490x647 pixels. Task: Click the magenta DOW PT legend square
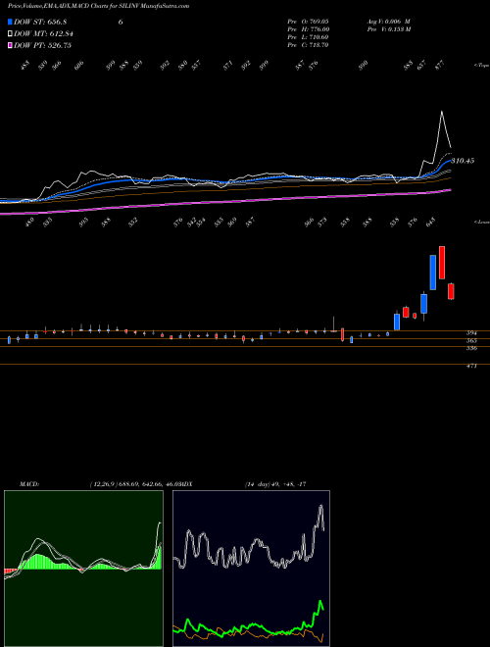(x=10, y=45)
